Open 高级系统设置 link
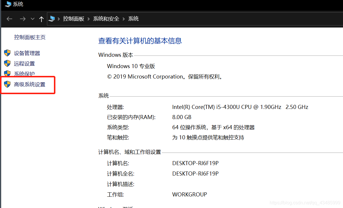Viewport: 343px width, 208px height. coord(30,84)
